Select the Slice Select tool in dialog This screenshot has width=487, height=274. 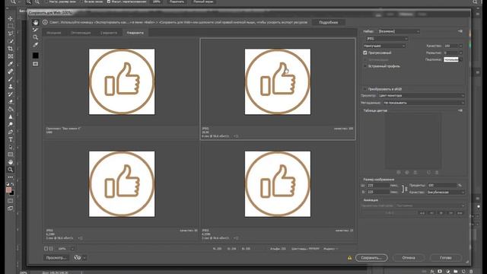pos(36,30)
